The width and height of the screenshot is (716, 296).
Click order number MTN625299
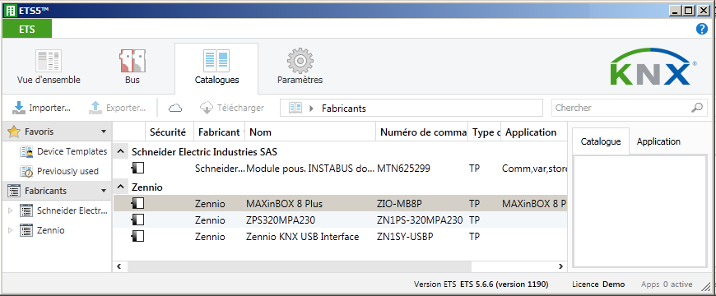pos(403,169)
